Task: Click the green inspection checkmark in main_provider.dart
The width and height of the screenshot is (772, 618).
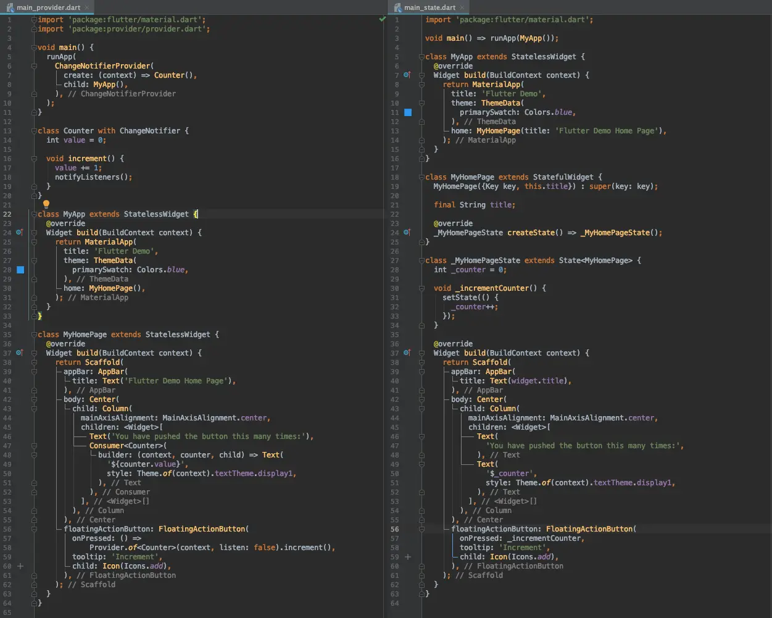Action: [383, 19]
